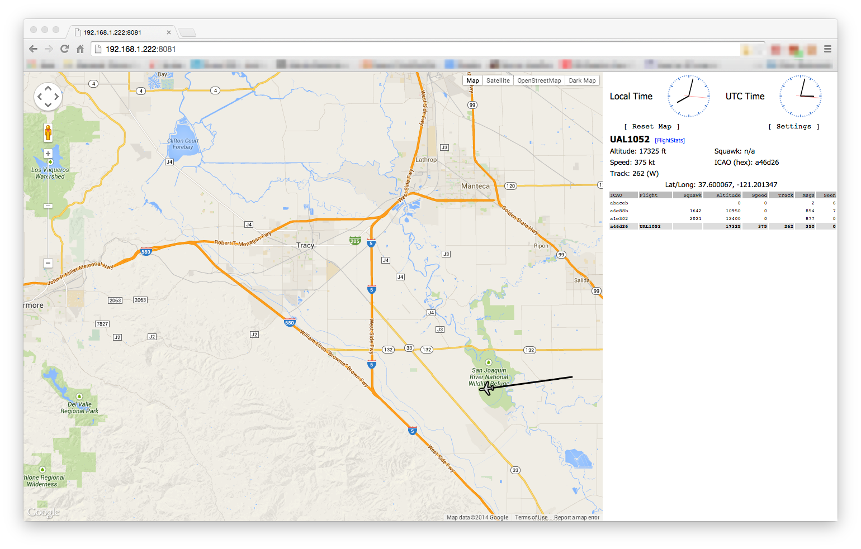Go back using the browser back arrow
The image size is (861, 549).
pyautogui.click(x=33, y=49)
